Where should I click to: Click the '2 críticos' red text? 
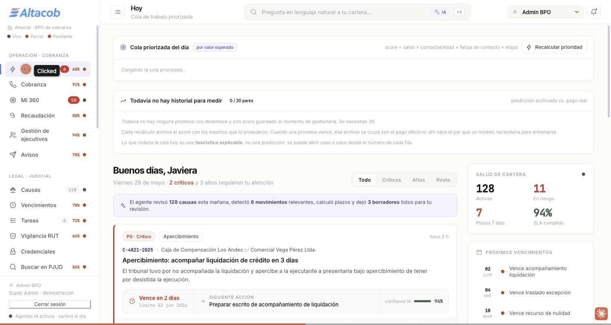(181, 182)
